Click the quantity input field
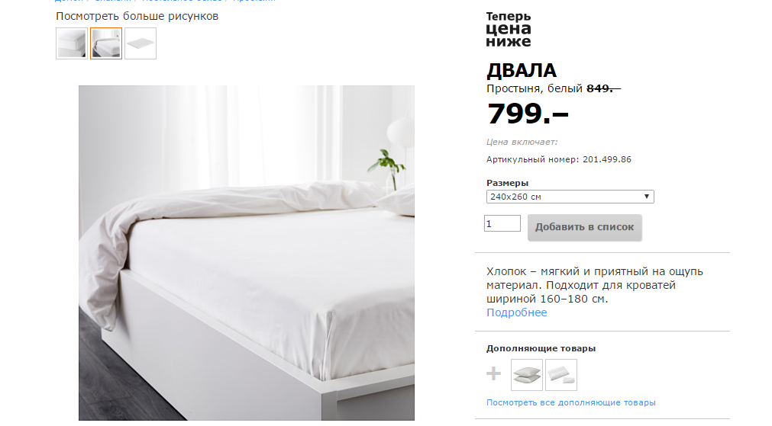Screen dimensions: 772x426 pyautogui.click(x=502, y=223)
